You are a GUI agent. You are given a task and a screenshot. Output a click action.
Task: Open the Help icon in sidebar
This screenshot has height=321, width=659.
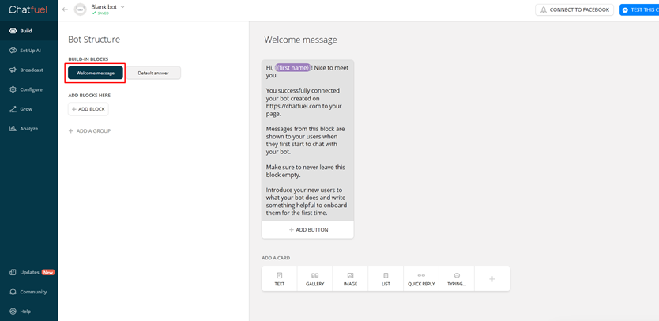click(x=13, y=312)
